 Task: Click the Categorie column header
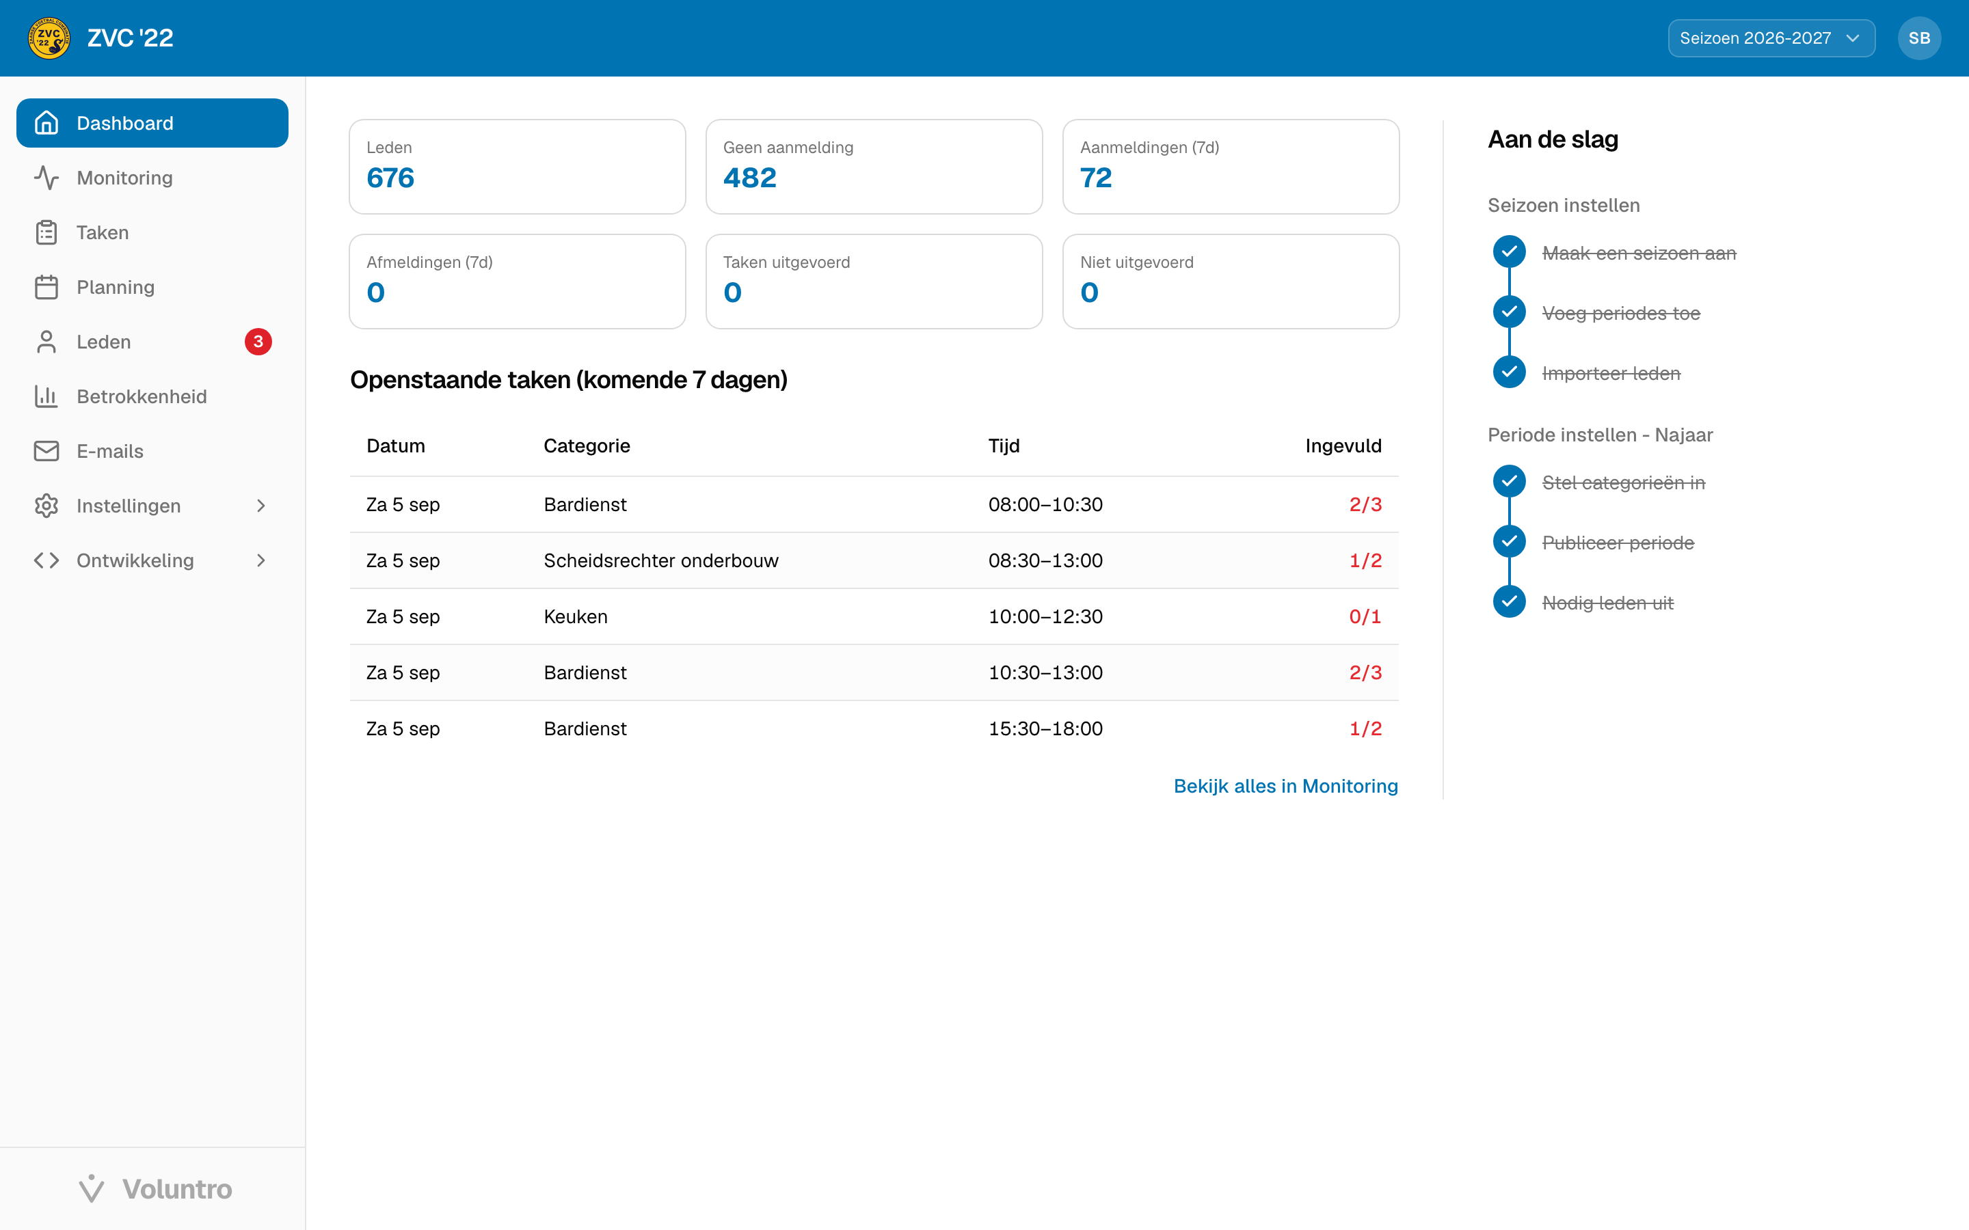[587, 446]
